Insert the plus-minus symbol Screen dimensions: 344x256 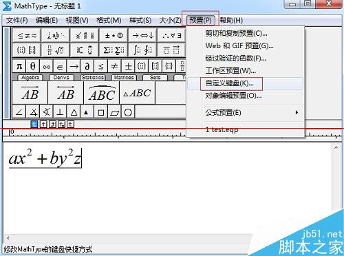(x=128, y=66)
